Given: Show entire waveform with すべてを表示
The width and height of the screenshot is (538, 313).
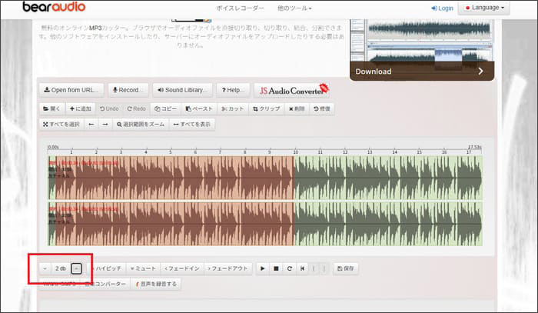Looking at the screenshot, I should coord(192,125).
